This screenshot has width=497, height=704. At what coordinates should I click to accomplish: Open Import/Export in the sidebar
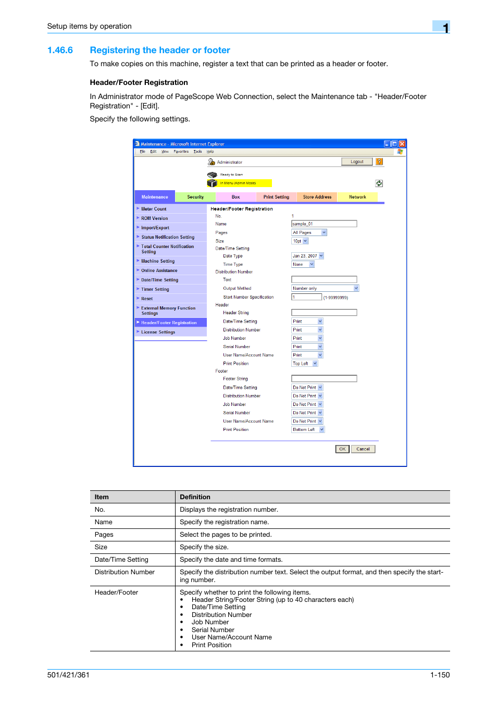click(x=171, y=228)
